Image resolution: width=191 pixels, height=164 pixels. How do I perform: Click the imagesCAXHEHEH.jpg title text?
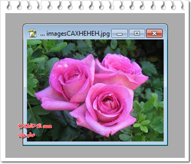coord(78,34)
